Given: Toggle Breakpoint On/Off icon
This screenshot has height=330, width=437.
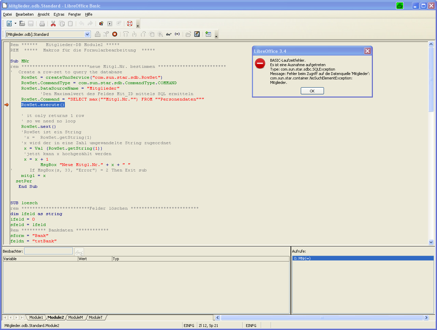Looking at the screenshot, I should (152, 34).
